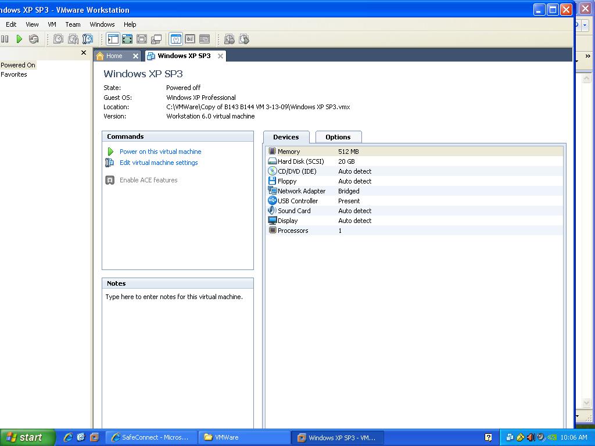Switch to the Devices tab

(286, 137)
